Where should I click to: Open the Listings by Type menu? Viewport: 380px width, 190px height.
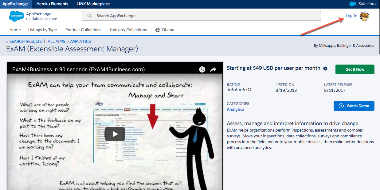(42, 30)
